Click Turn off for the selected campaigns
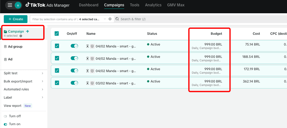 (15, 116)
